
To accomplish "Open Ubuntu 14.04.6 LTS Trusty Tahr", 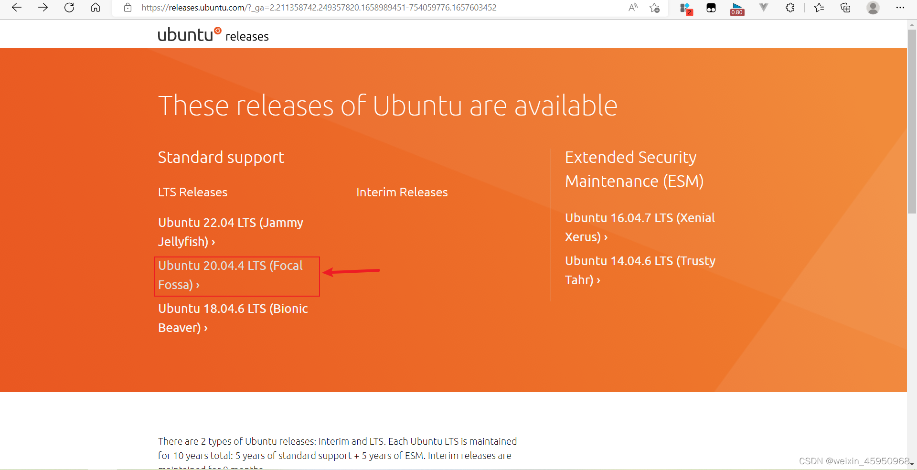I will 640,270.
